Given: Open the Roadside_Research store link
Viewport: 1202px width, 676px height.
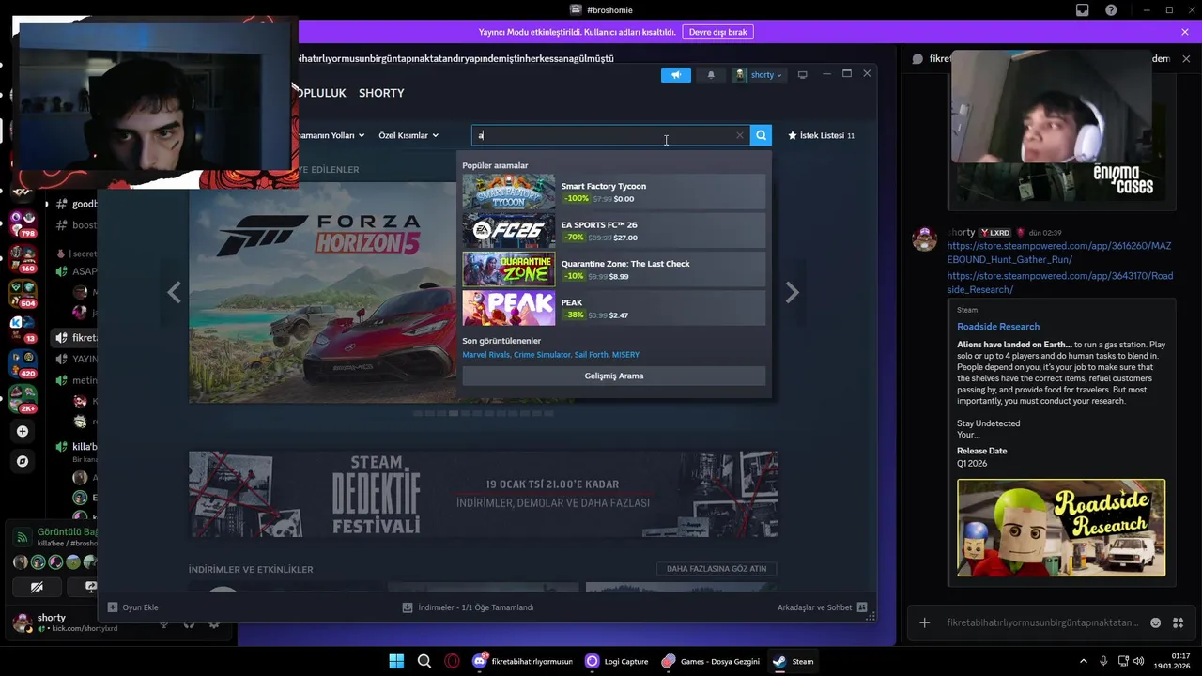Looking at the screenshot, I should coord(1059,283).
